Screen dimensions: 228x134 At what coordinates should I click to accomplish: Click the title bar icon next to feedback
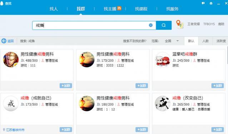(211, 3)
